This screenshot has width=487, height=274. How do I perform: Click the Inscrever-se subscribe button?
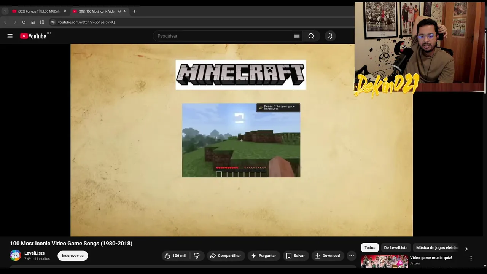(73, 256)
